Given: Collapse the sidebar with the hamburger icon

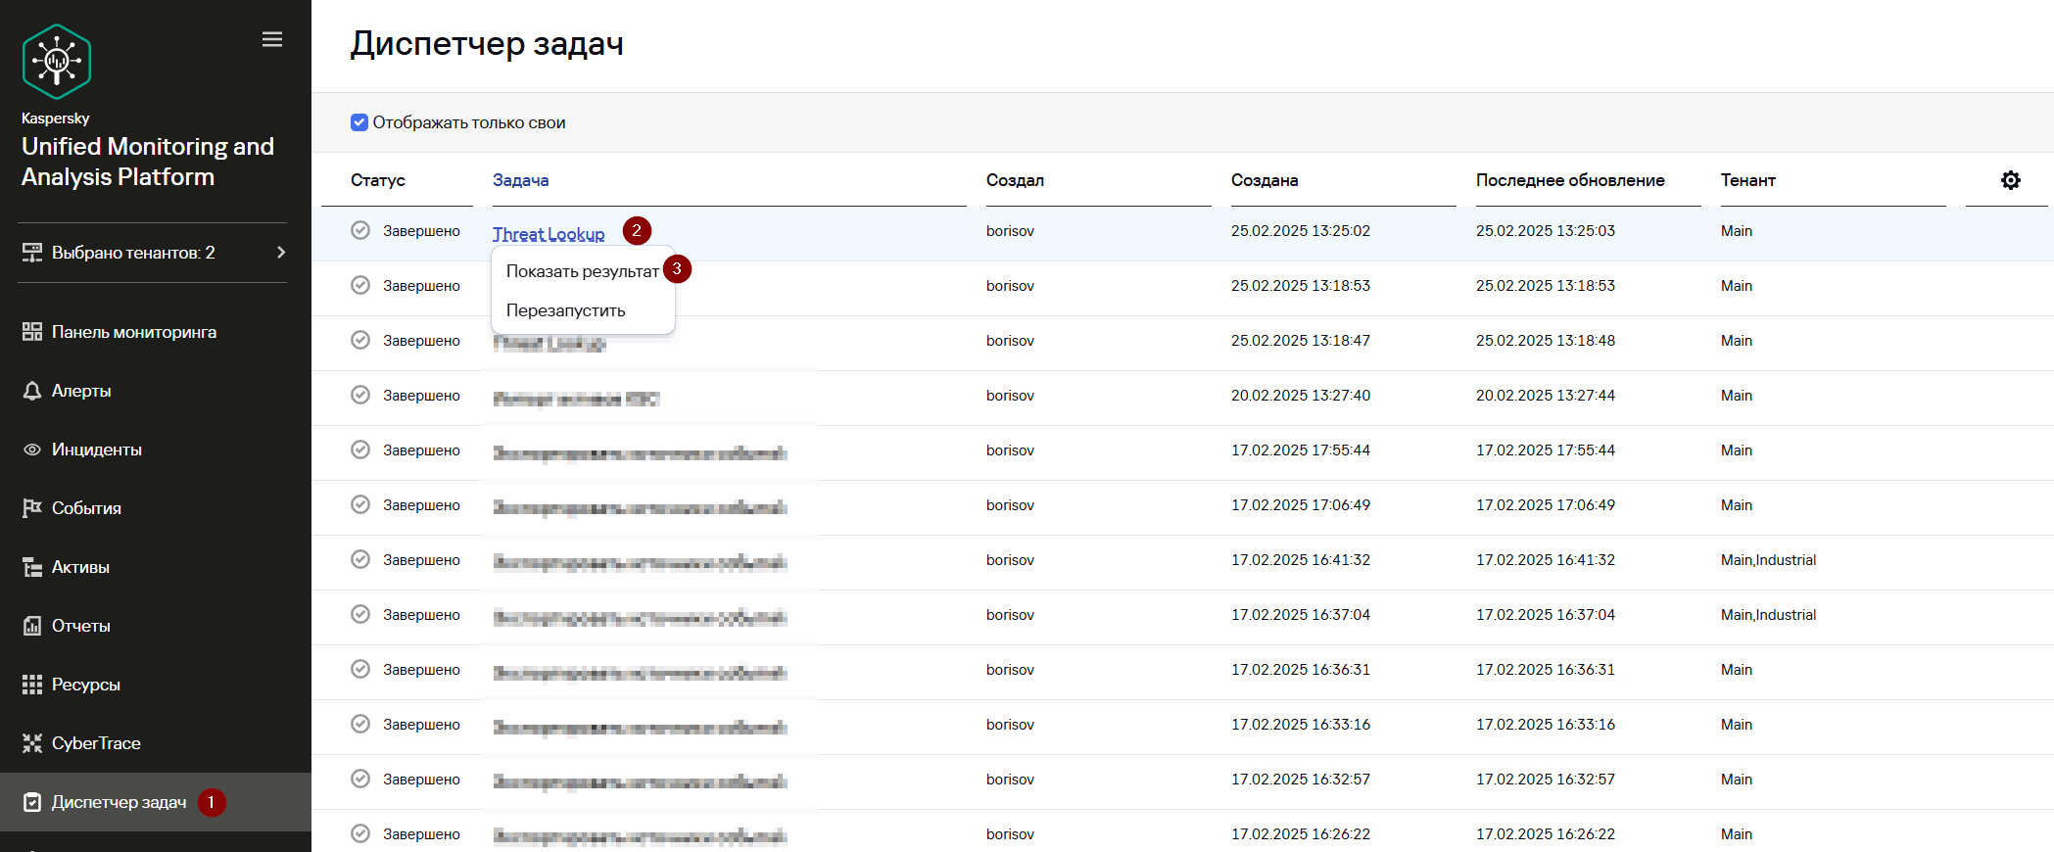Looking at the screenshot, I should 272,39.
